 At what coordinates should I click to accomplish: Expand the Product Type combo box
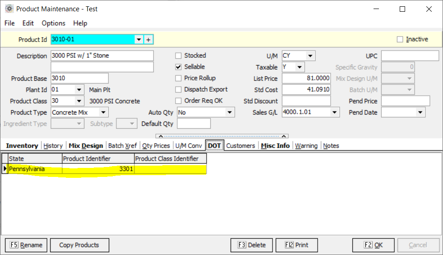[103, 112]
